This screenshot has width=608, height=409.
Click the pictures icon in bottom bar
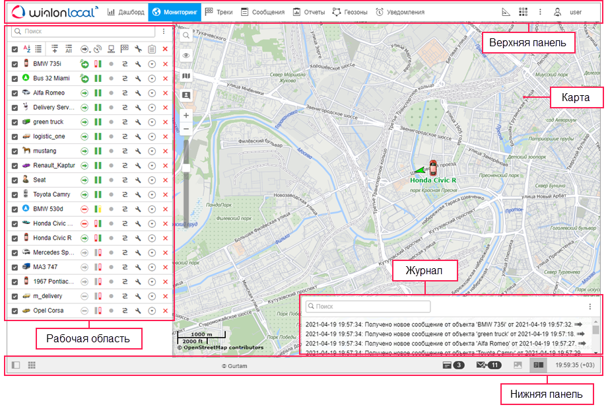pyautogui.click(x=518, y=365)
